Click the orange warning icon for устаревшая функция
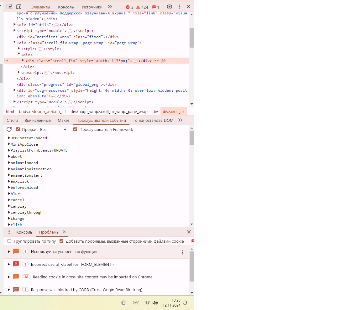Screen dimensions: 361x310 tap(16, 251)
